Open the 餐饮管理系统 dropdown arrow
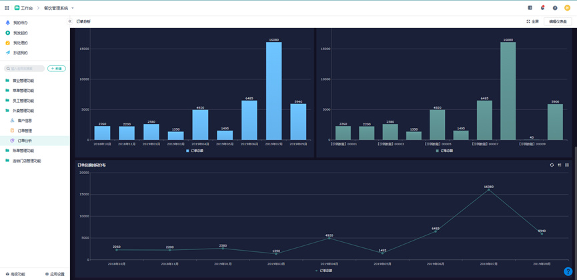The height and width of the screenshot is (280, 577). pyautogui.click(x=73, y=9)
